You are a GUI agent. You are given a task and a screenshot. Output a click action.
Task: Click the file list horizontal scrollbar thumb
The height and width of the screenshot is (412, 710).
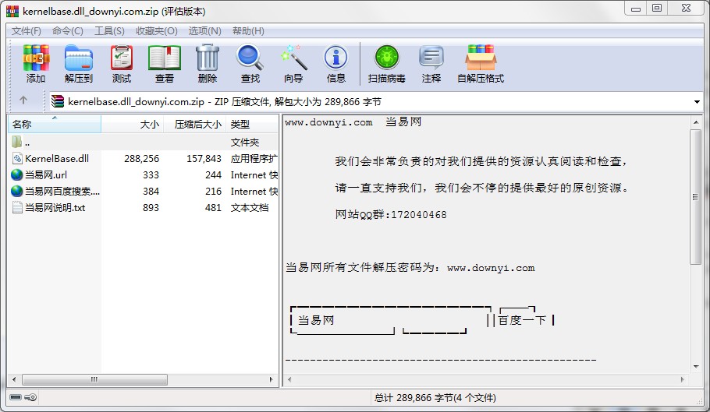[94, 379]
